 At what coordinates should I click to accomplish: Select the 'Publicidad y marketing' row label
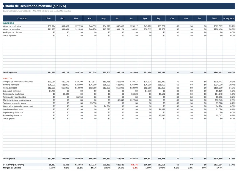click(x=13, y=94)
